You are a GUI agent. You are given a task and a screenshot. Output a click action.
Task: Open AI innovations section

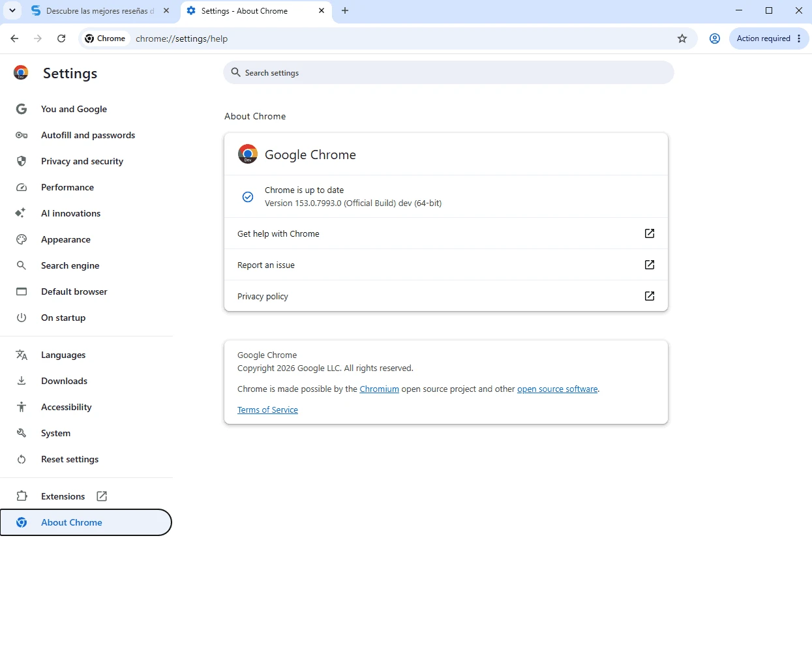click(x=86, y=213)
